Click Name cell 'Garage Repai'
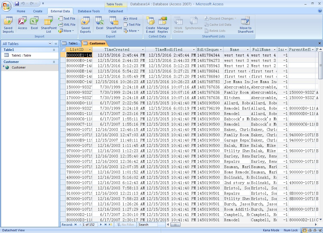The width and height of the screenshot is (323, 233). [237, 140]
